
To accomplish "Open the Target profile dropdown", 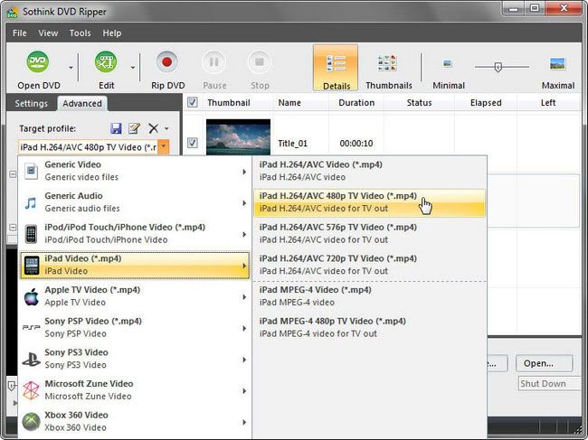I will click(x=163, y=146).
